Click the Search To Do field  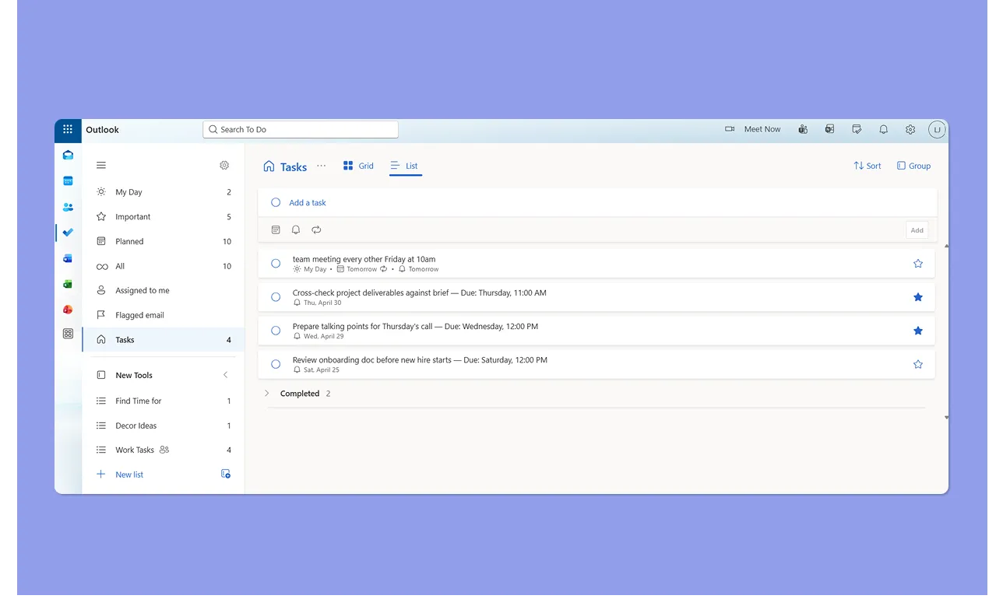(x=301, y=129)
